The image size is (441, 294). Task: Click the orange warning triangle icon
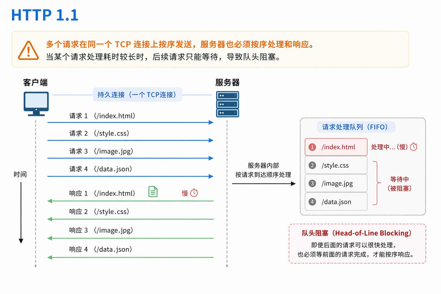pos(28,51)
